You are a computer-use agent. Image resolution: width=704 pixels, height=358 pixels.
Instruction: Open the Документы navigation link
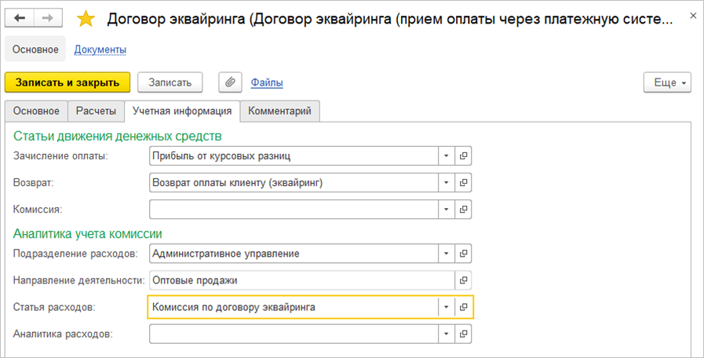pos(100,49)
